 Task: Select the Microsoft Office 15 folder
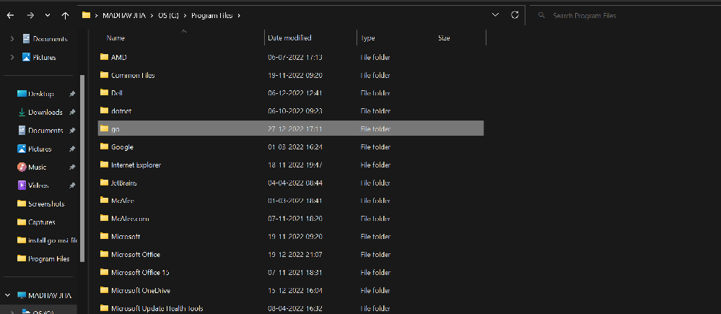(x=140, y=273)
